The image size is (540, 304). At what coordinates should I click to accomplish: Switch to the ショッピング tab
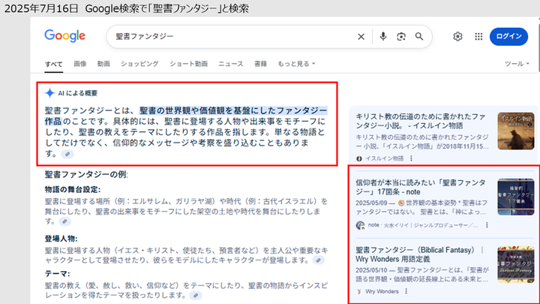tap(139, 64)
